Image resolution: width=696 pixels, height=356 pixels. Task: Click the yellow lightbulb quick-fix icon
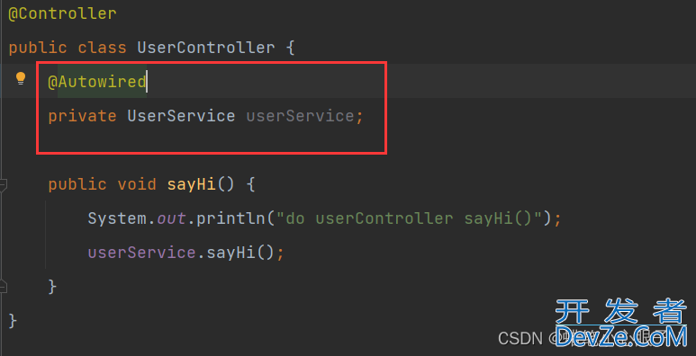pos(21,78)
